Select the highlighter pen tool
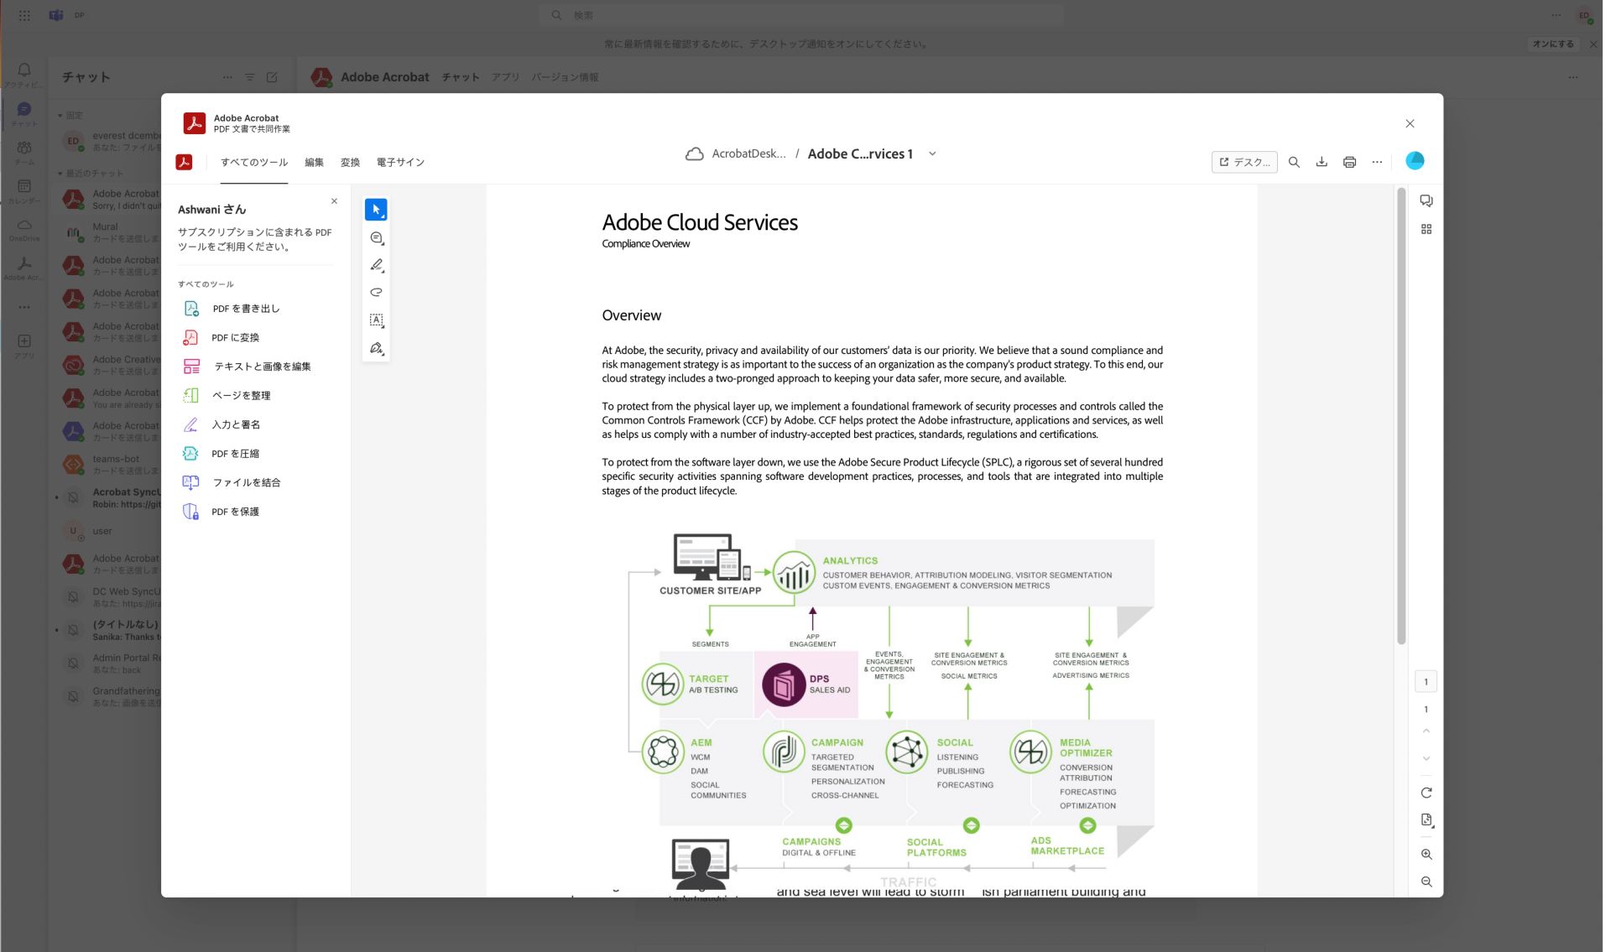The height and width of the screenshot is (952, 1611). point(376,265)
